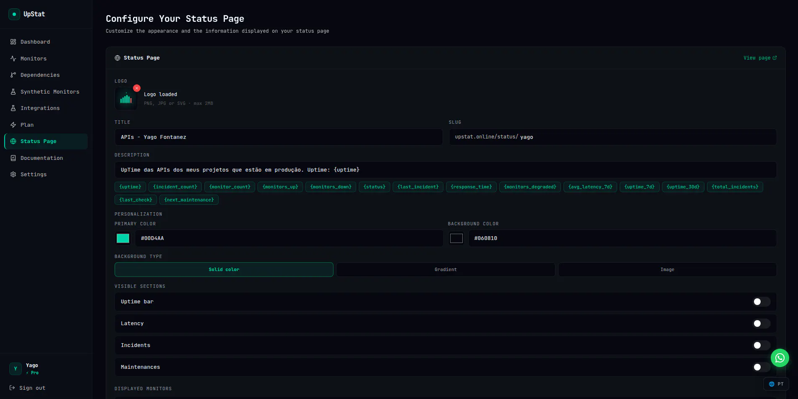Click the Monitors pulse icon
This screenshot has width=798, height=399.
pyautogui.click(x=13, y=59)
